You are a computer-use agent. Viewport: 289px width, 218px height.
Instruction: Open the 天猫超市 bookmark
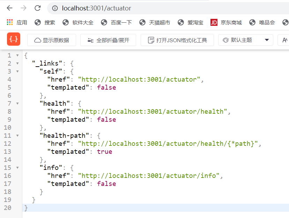point(155,22)
